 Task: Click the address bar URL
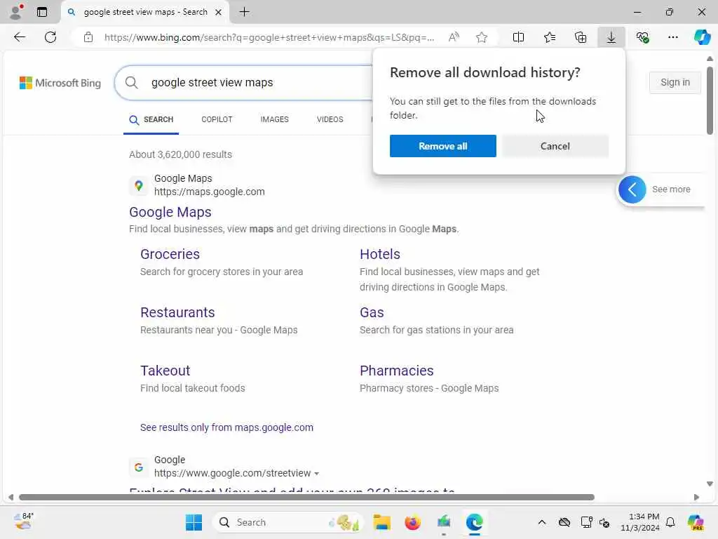point(269,37)
